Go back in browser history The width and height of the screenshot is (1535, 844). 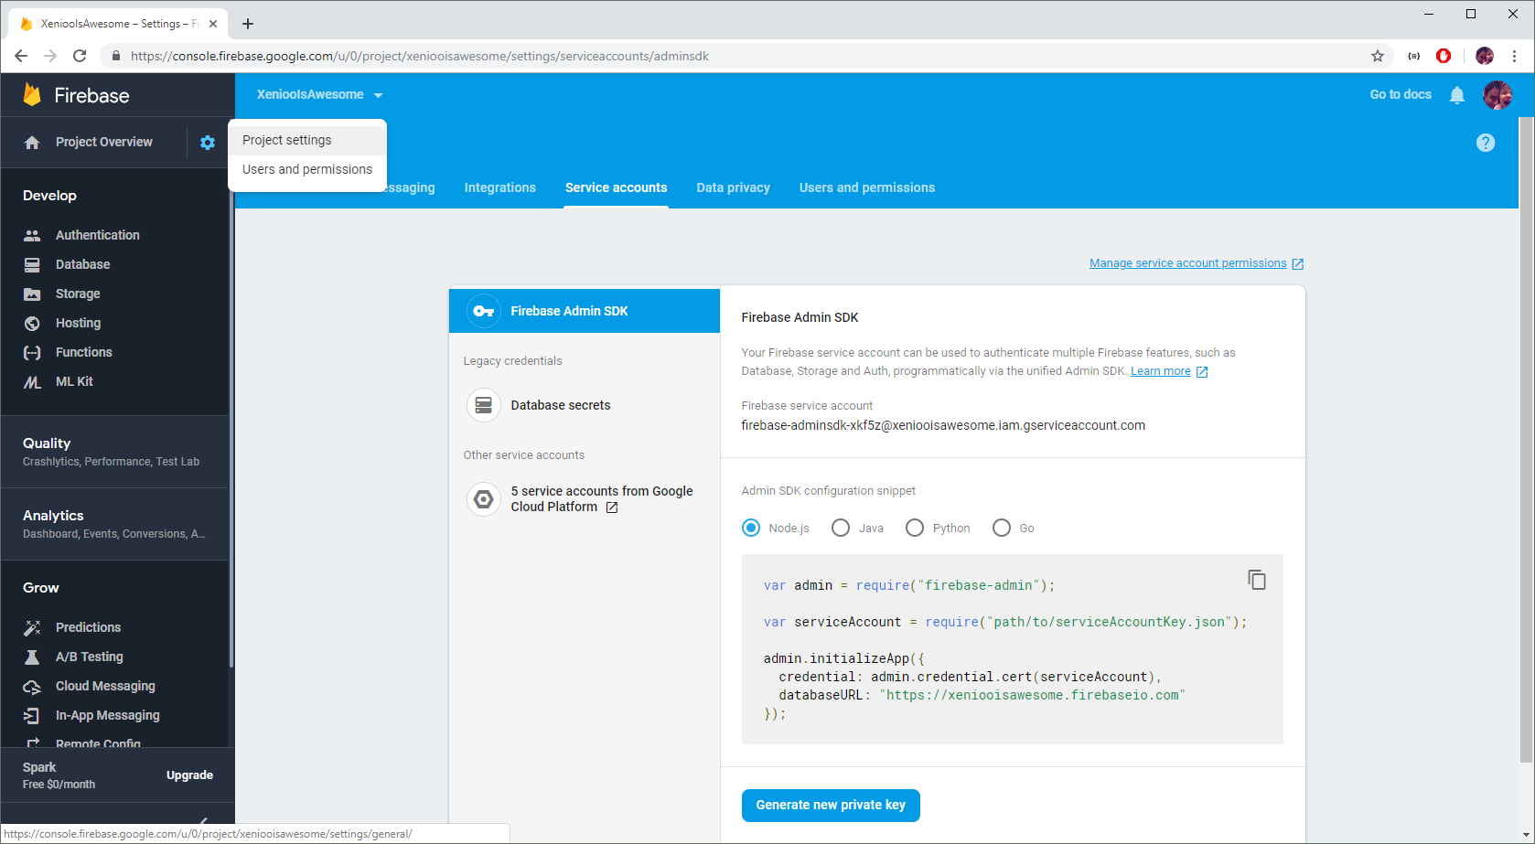pyautogui.click(x=21, y=56)
